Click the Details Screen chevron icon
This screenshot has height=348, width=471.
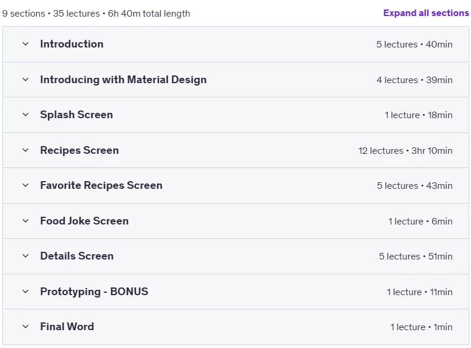26,256
